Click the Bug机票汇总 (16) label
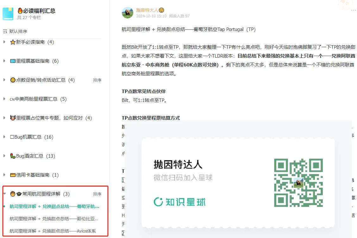 point(32,137)
